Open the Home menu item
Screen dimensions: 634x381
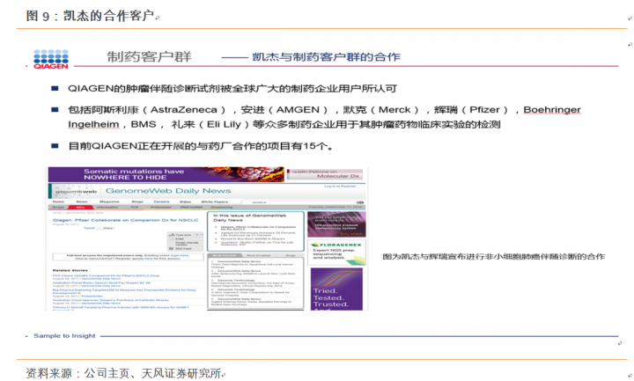[59, 201]
